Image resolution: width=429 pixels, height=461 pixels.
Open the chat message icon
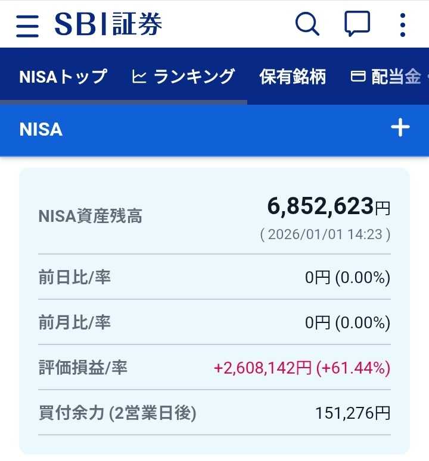point(357,24)
